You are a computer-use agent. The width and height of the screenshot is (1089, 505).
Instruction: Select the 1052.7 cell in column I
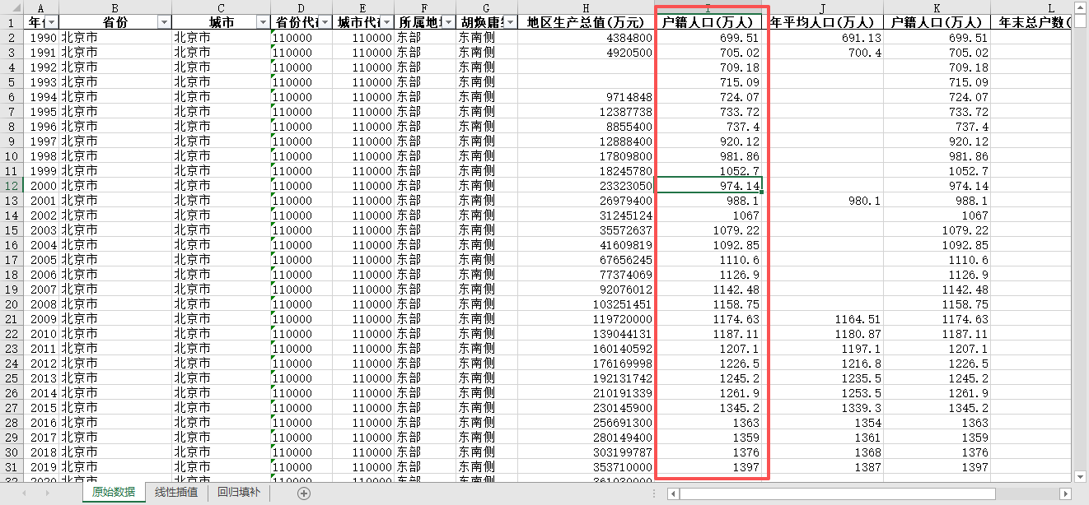click(708, 171)
